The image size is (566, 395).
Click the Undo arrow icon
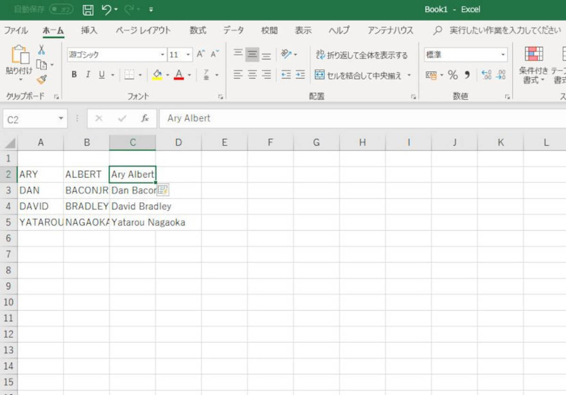107,9
